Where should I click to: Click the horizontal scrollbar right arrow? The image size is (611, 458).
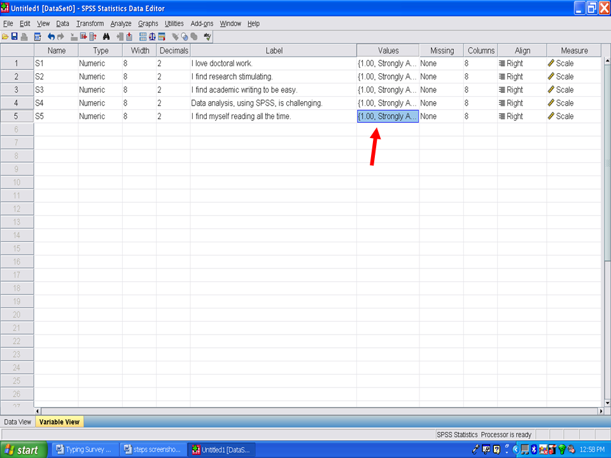(600, 412)
